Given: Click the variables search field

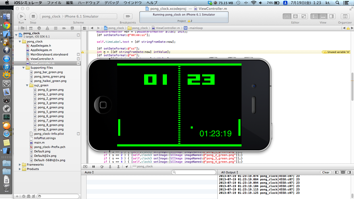Looking at the screenshot, I should [194, 172].
